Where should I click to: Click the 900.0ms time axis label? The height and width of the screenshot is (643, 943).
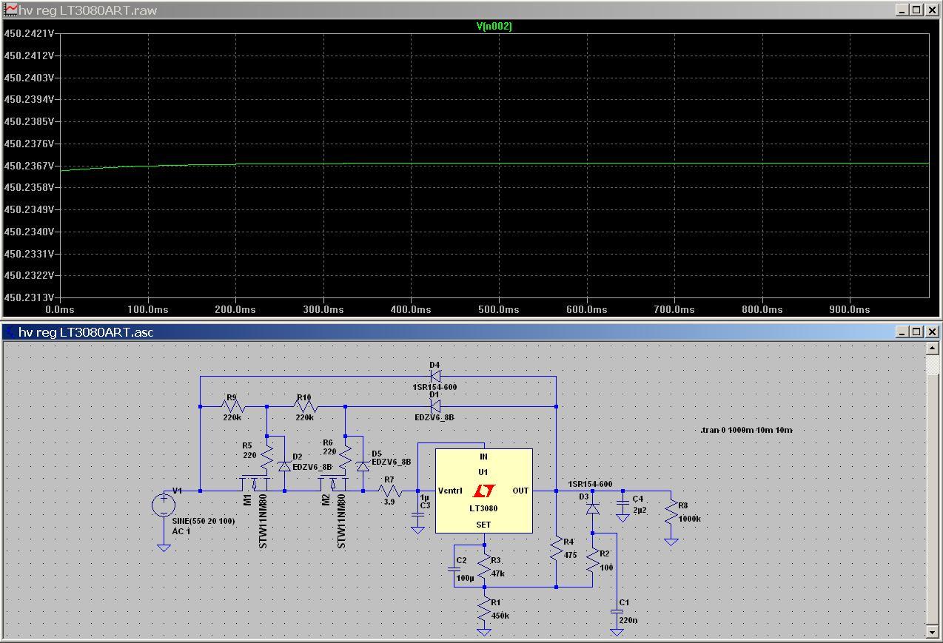click(850, 309)
